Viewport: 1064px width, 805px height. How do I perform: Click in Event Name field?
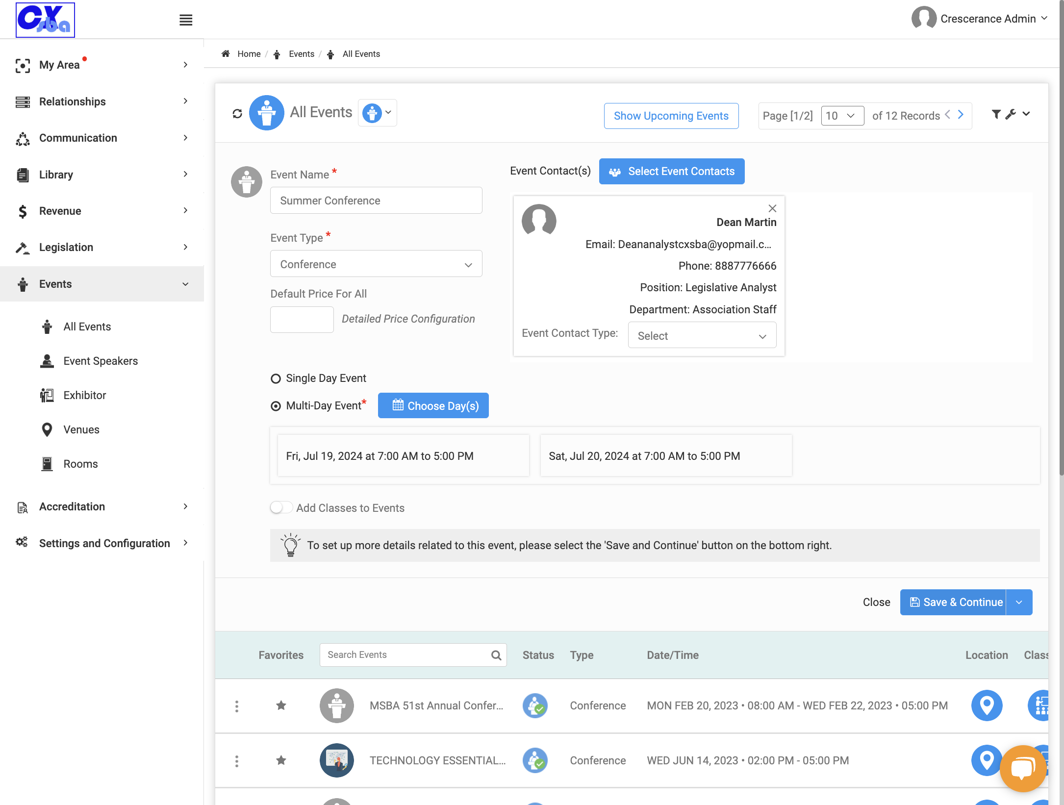click(x=376, y=200)
